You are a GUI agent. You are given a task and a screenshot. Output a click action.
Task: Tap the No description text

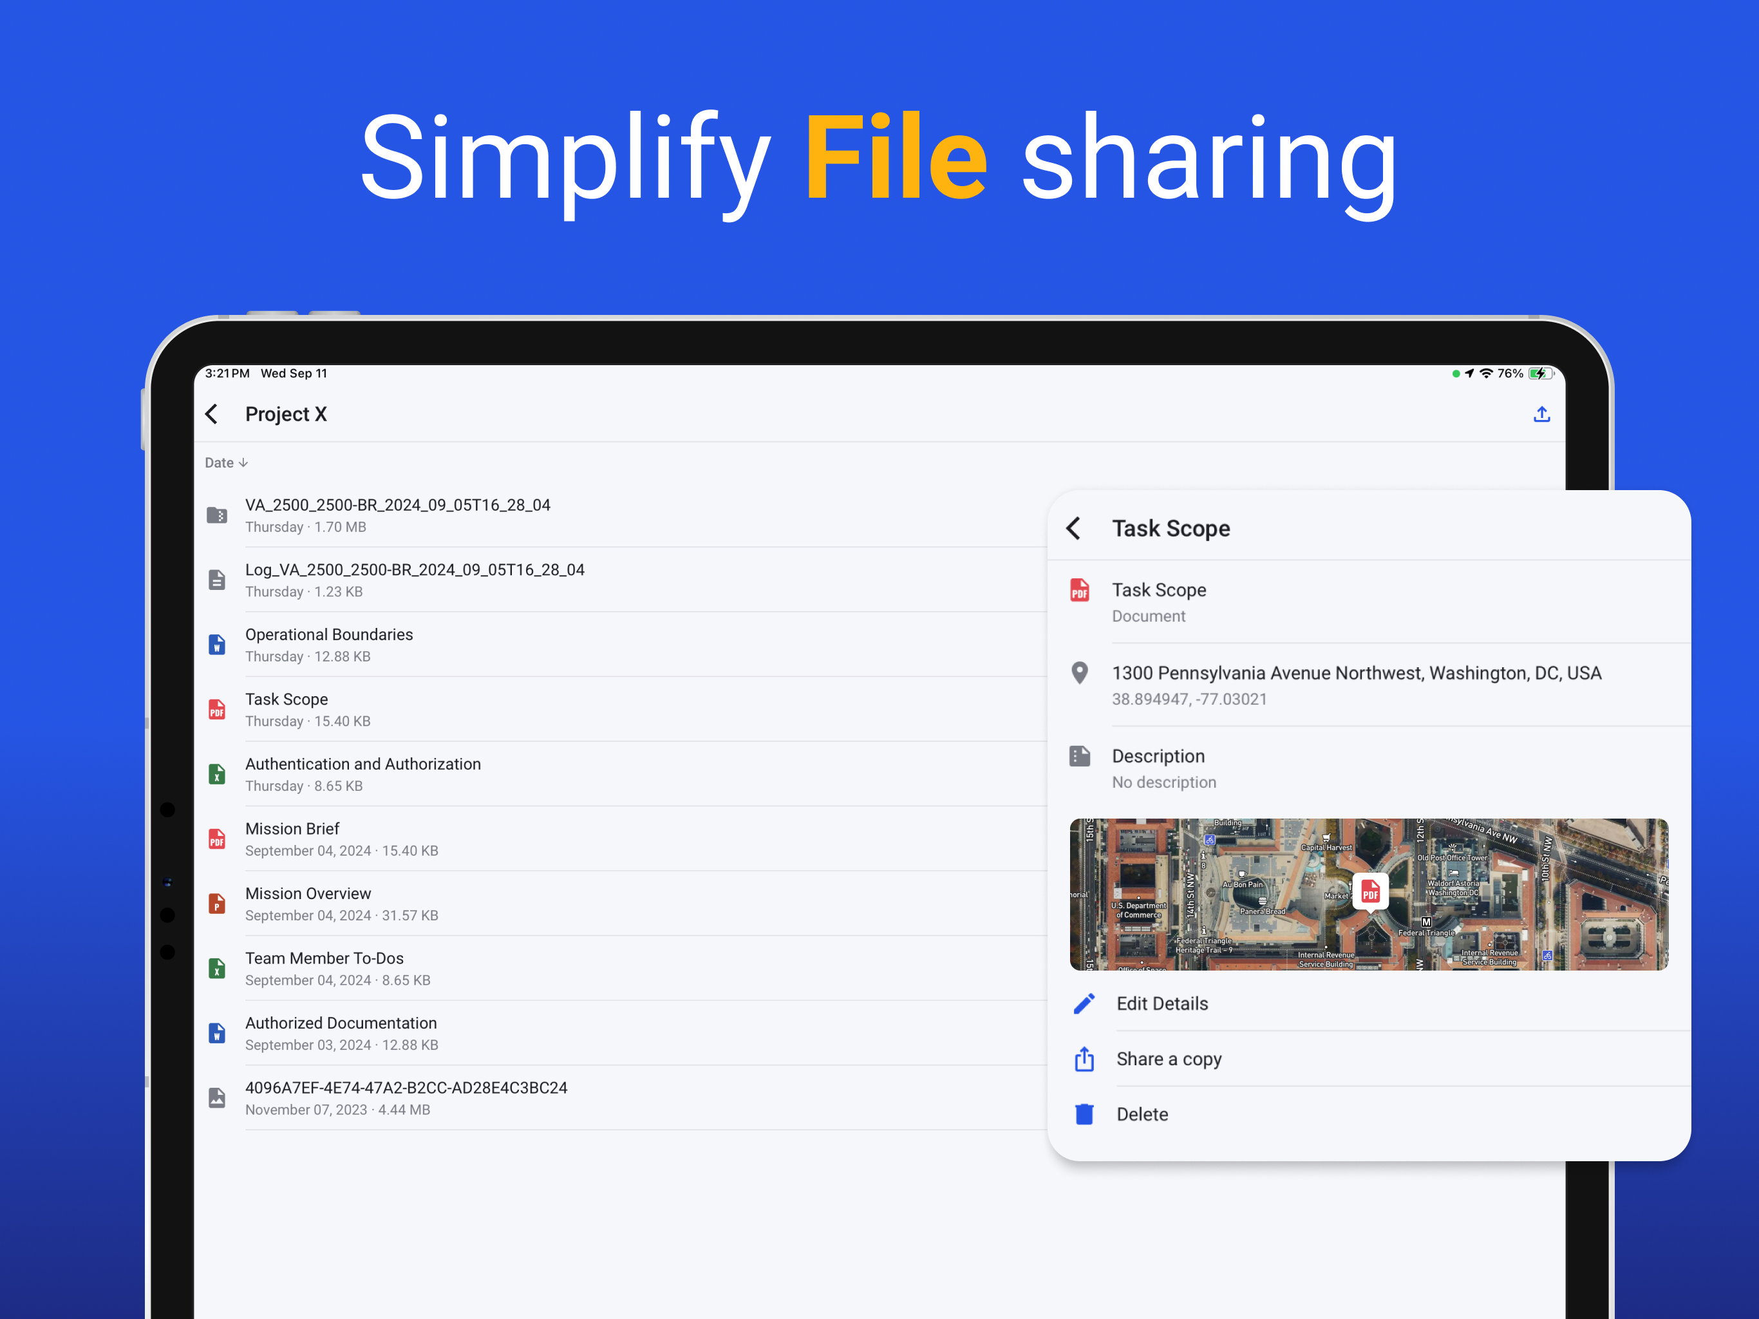(x=1163, y=782)
